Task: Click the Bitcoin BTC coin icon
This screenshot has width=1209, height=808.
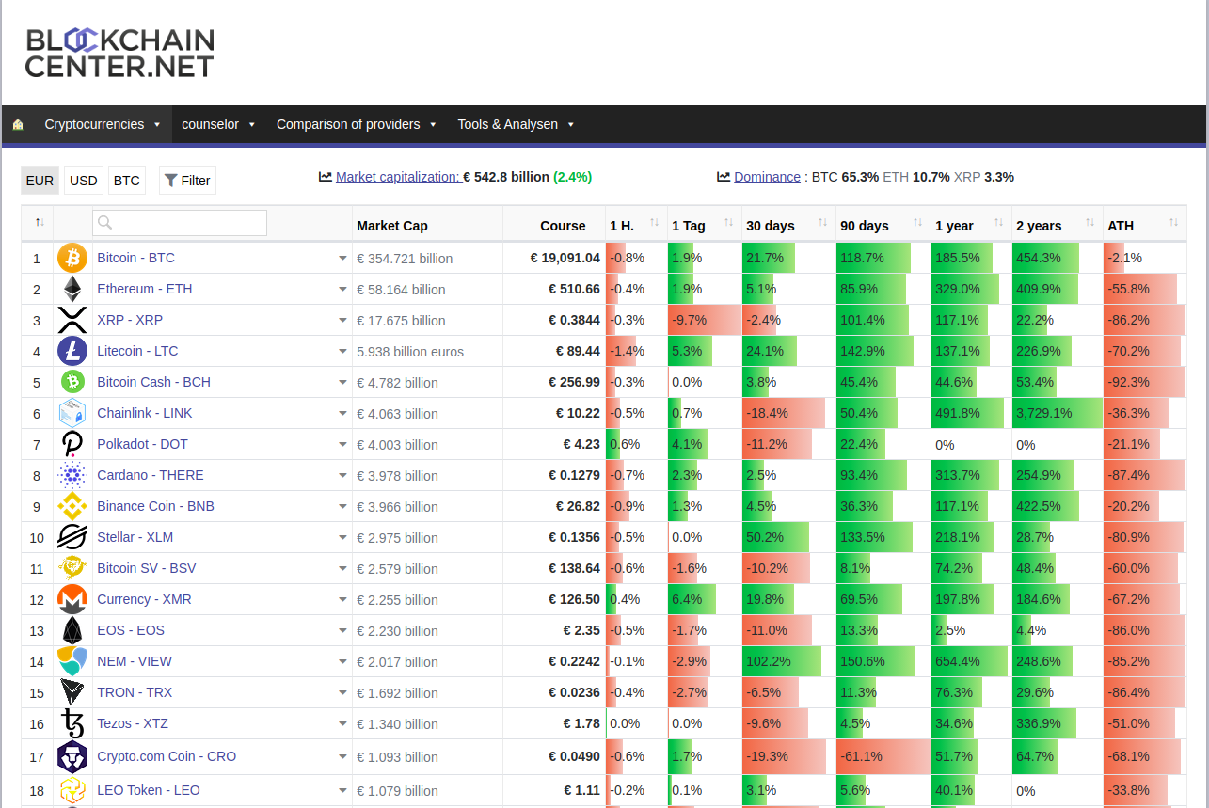Action: point(72,257)
